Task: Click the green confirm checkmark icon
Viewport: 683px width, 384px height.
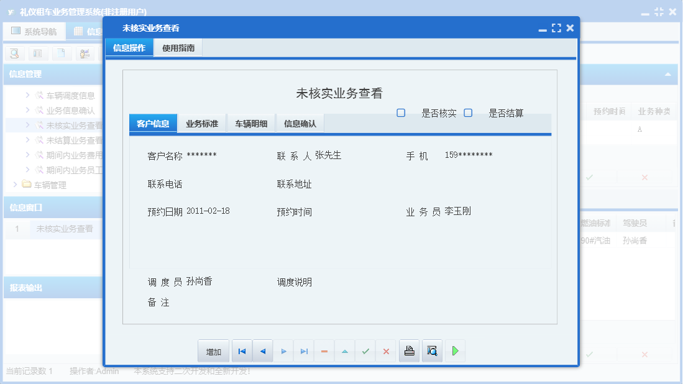Action: click(x=365, y=351)
